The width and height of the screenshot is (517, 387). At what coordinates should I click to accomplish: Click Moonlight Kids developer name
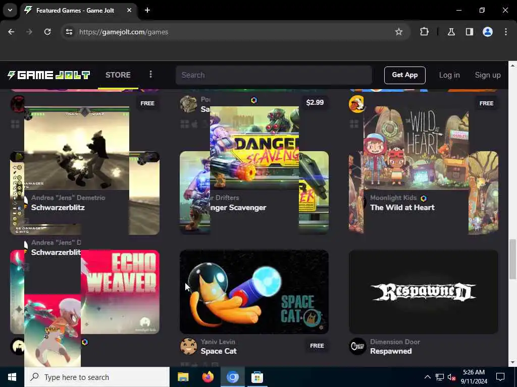click(393, 198)
